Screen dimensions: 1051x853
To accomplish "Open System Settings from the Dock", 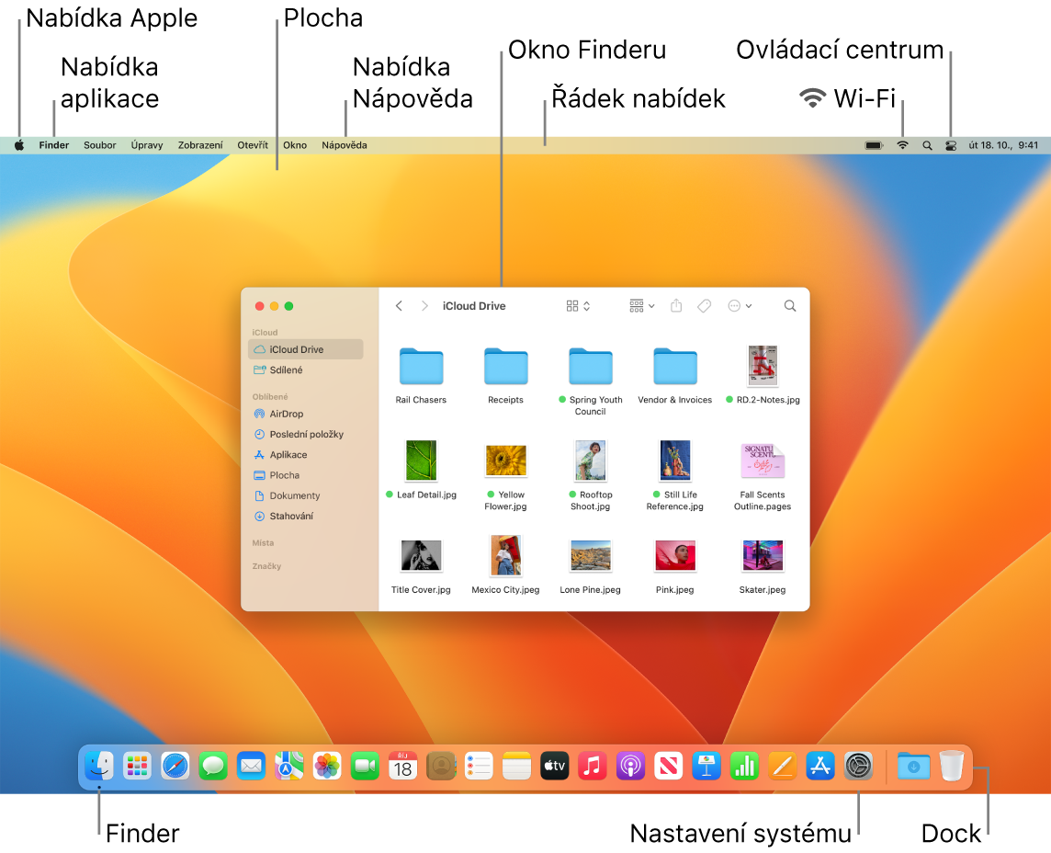I will pos(858,768).
